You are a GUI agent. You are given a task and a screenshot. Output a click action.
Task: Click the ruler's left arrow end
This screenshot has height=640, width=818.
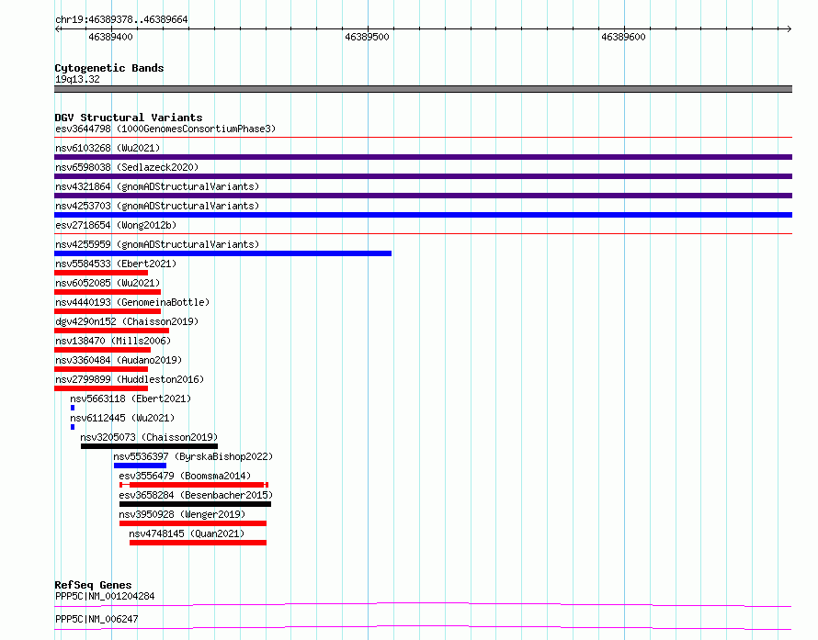click(x=58, y=29)
